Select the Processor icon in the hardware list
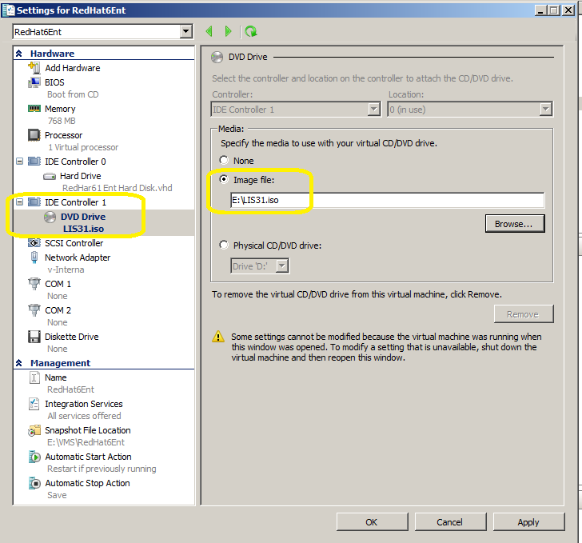Image resolution: width=582 pixels, height=543 pixels. [34, 135]
